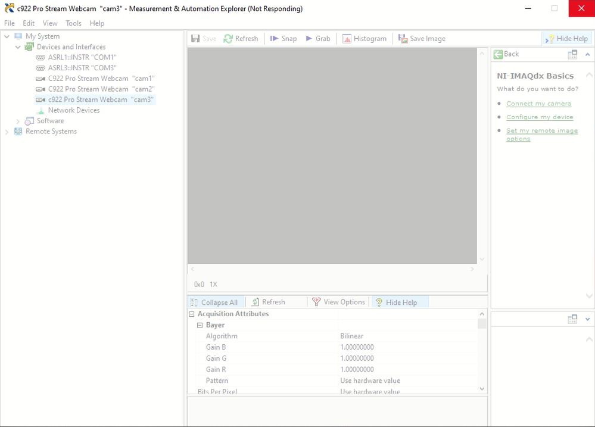Collapse the Acquisition Attributes section
595x427 pixels.
click(x=192, y=314)
